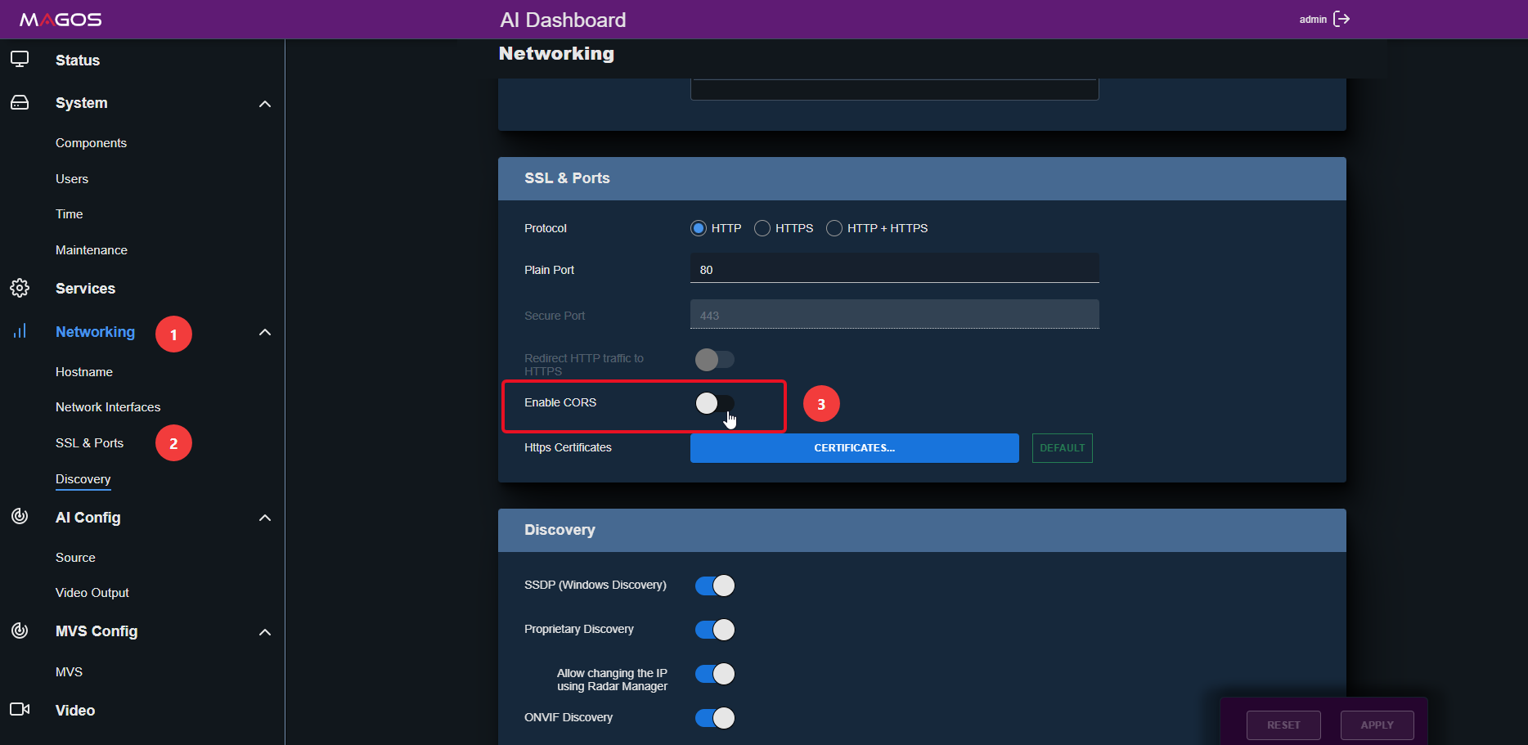
Task: Click the logout icon next to admin
Action: point(1341,19)
